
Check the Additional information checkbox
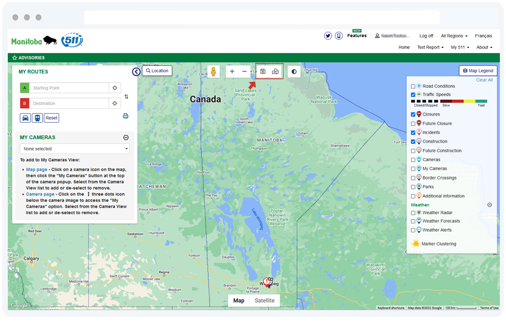(413, 196)
